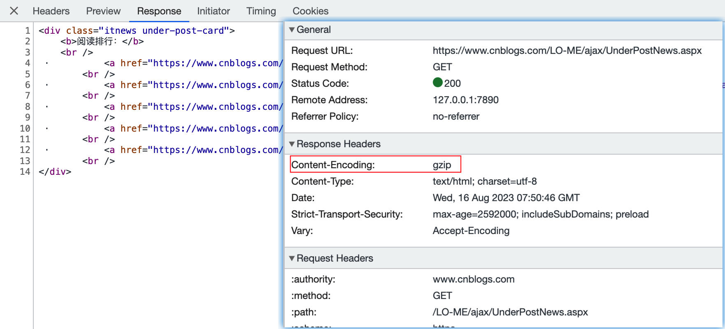Select the Response tab
Image resolution: width=725 pixels, height=329 pixels.
pos(159,11)
